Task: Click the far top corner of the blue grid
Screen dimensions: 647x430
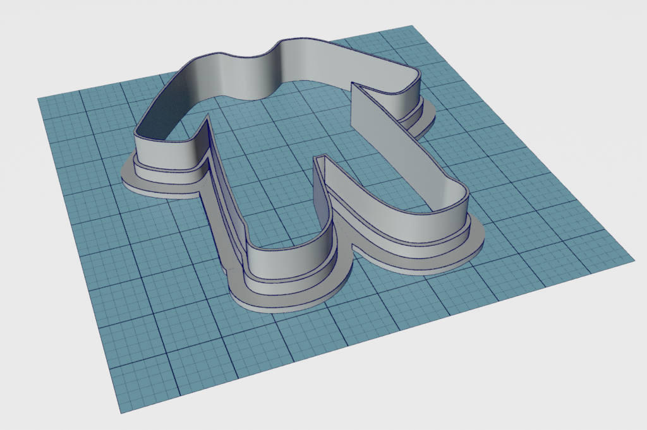Action: tap(412, 26)
